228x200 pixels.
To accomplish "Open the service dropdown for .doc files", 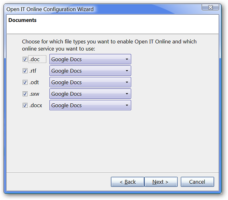I will (x=90, y=59).
